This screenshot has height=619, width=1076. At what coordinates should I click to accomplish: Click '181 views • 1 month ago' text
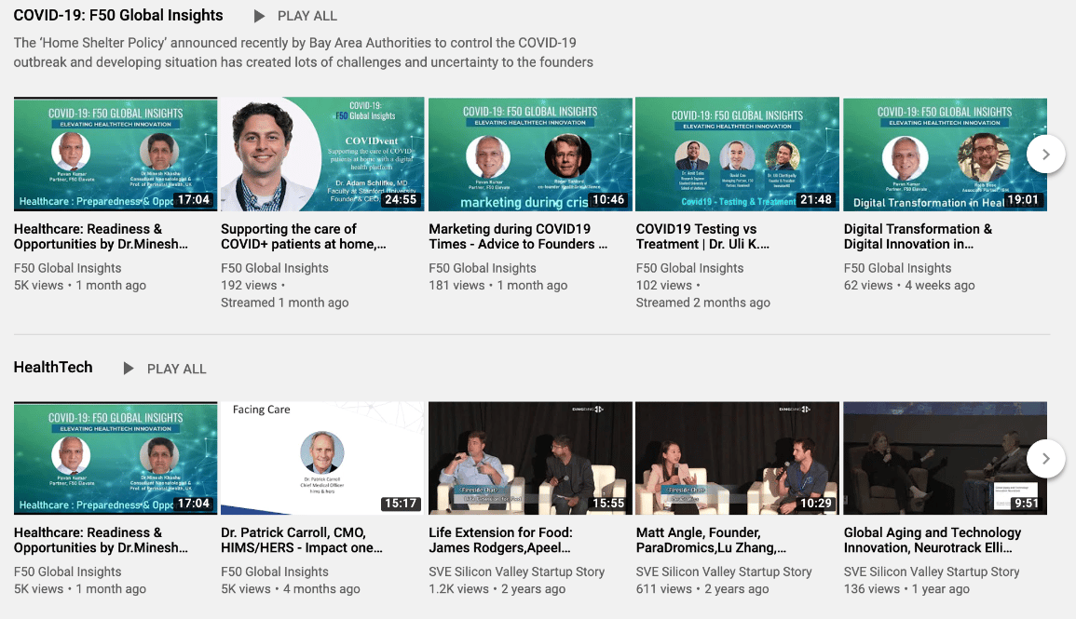click(498, 285)
